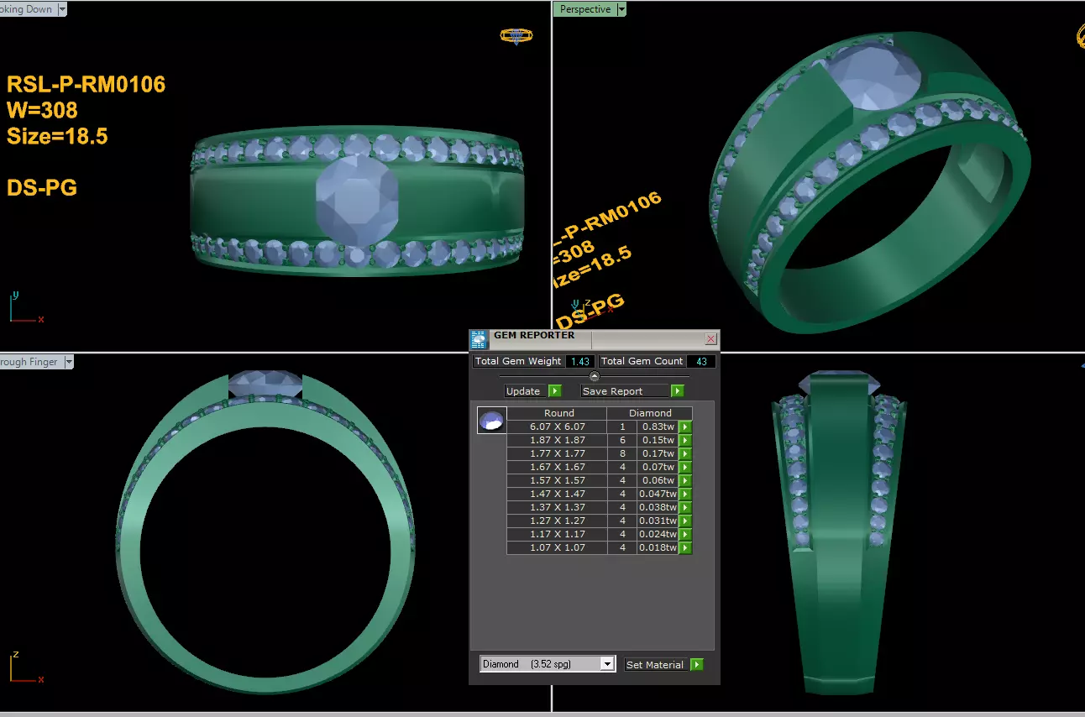This screenshot has height=717, width=1085.
Task: Select the 1.57 X 1.57 size cell
Action: point(557,480)
